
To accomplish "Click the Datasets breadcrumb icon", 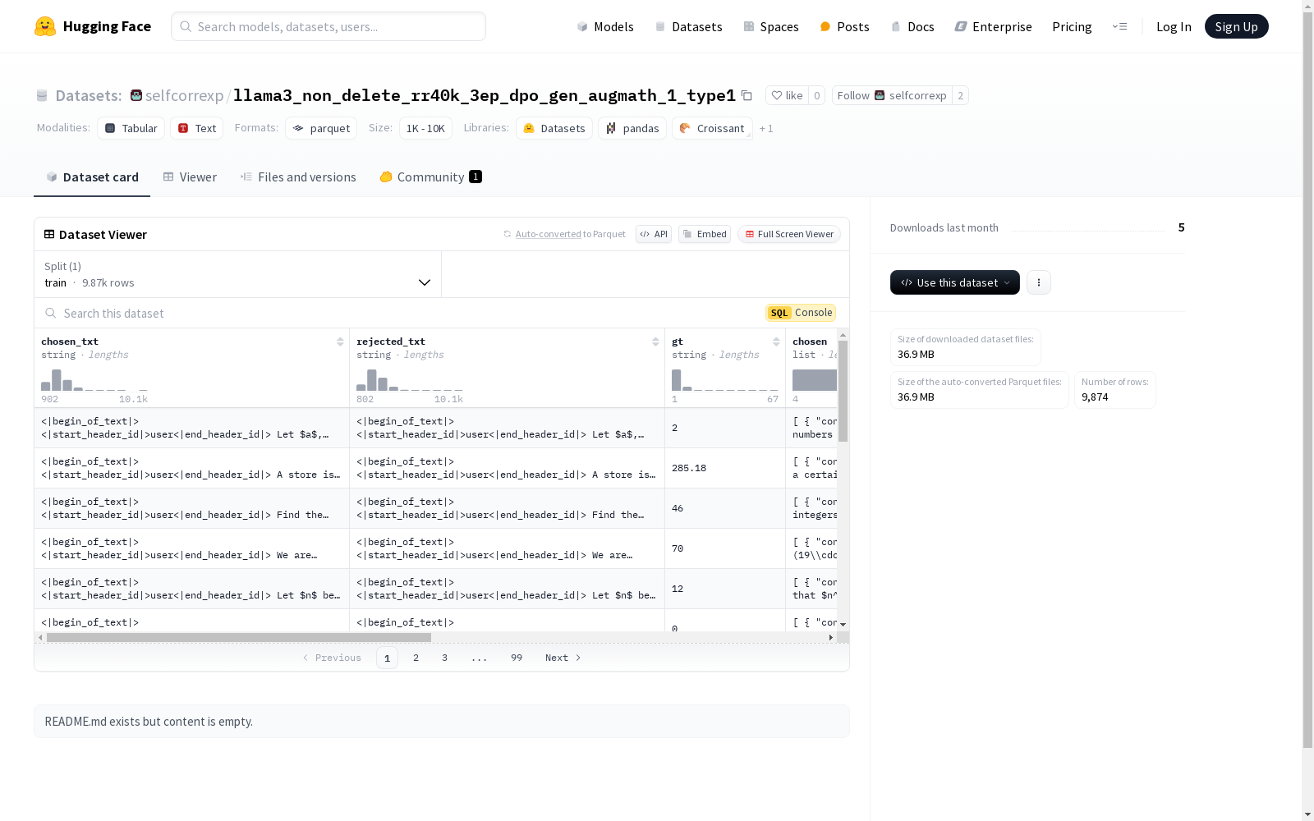I will click(x=42, y=95).
